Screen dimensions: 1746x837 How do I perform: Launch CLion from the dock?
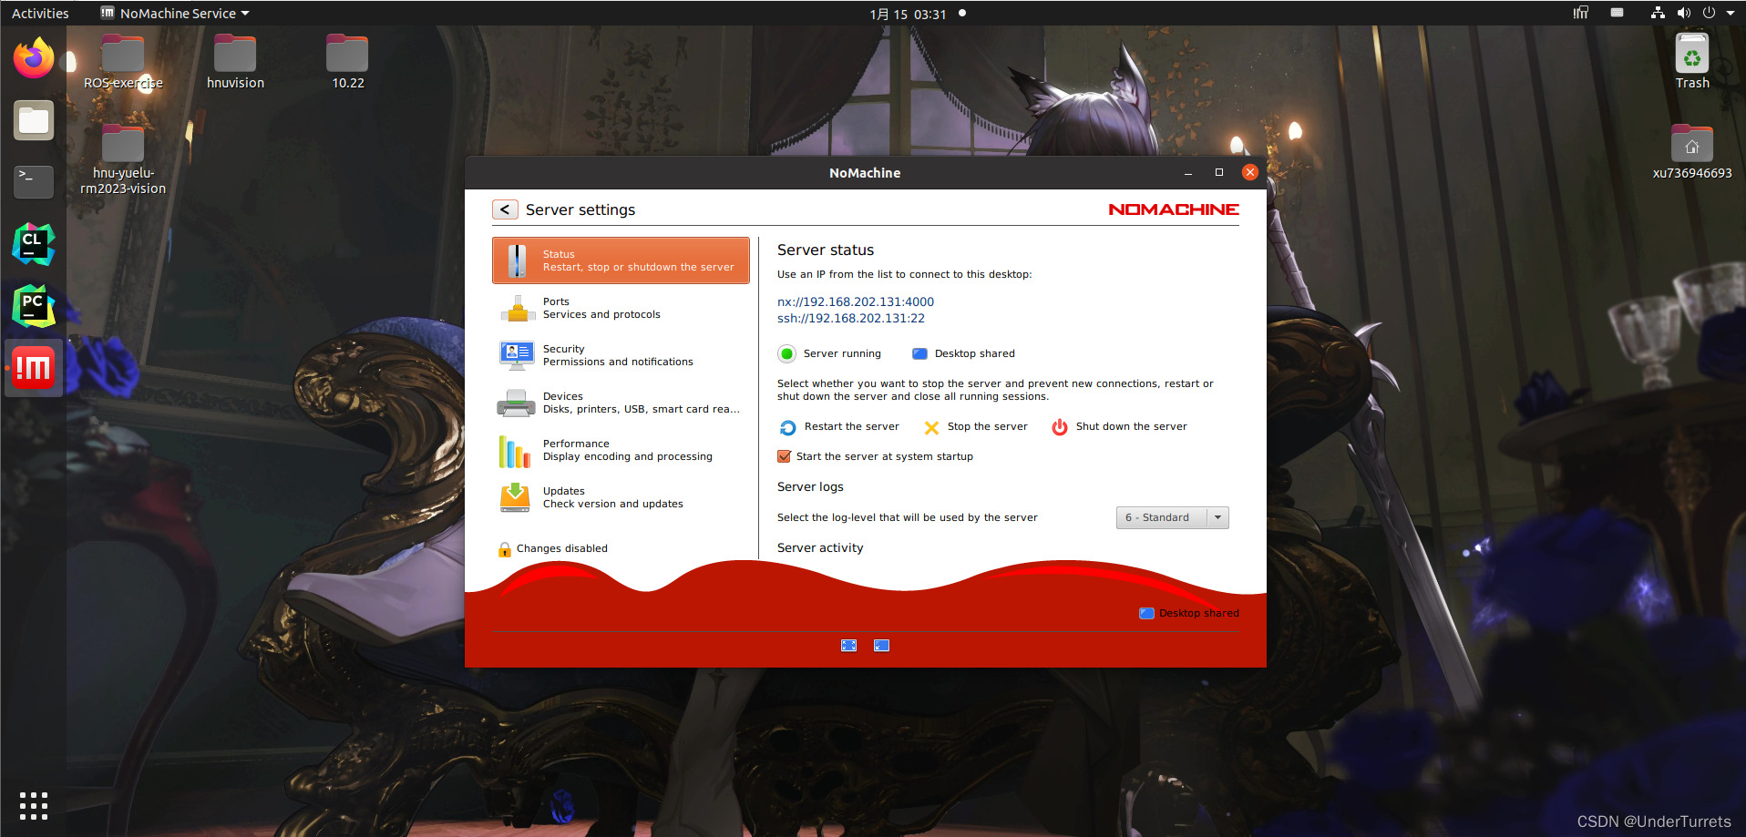pos(34,244)
